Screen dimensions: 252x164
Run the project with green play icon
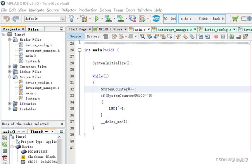[97, 19]
